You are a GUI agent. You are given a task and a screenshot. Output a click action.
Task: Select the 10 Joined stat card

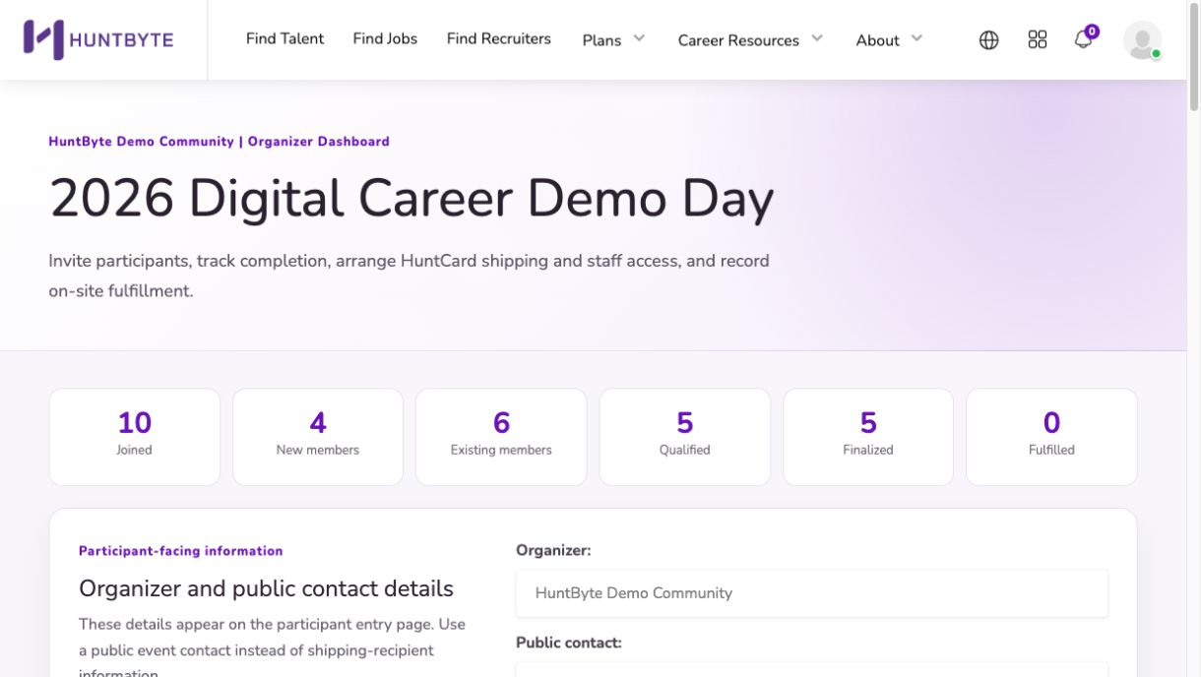tap(135, 437)
